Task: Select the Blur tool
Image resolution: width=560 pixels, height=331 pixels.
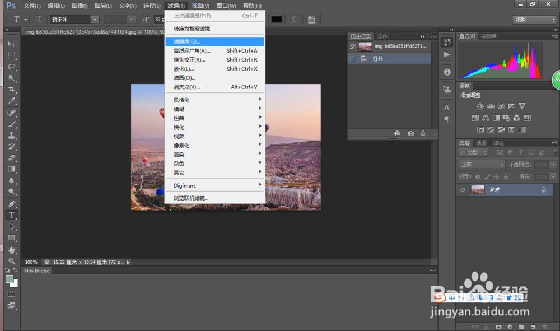Action: [x=11, y=180]
